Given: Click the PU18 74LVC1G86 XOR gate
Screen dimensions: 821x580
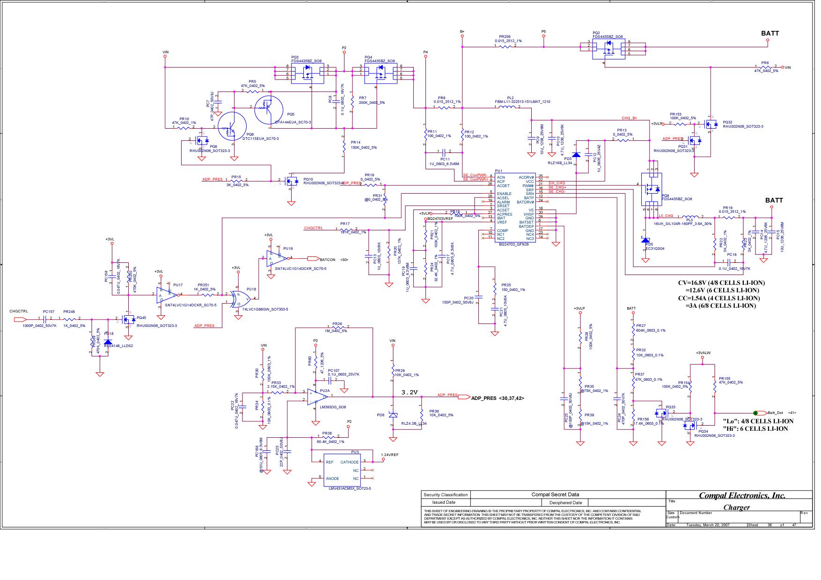Looking at the screenshot, I should (242, 299).
